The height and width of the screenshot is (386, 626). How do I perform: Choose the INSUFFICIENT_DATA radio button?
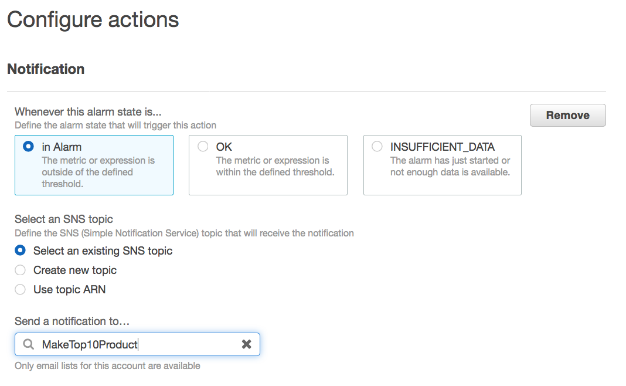pos(377,147)
